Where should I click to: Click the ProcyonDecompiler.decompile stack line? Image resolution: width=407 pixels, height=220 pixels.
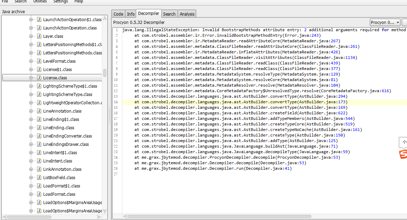pyautogui.click(x=237, y=157)
